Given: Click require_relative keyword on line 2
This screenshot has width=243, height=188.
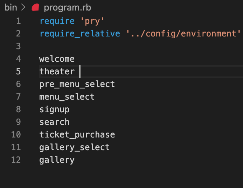Looking at the screenshot, I should (79, 34).
